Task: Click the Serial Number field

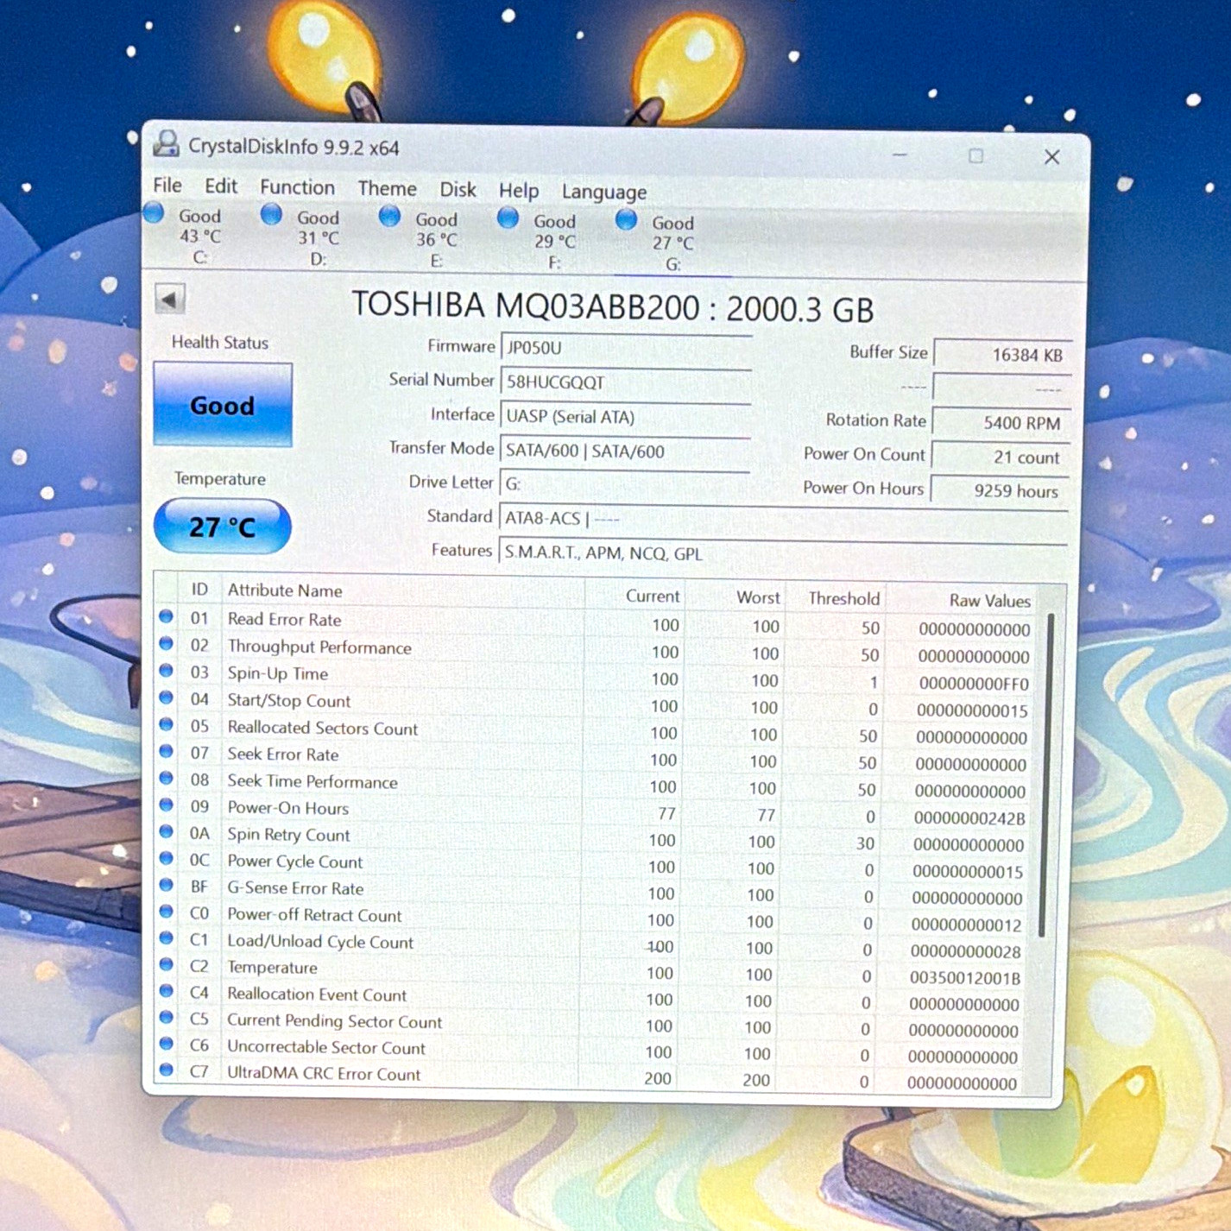Action: (x=626, y=382)
